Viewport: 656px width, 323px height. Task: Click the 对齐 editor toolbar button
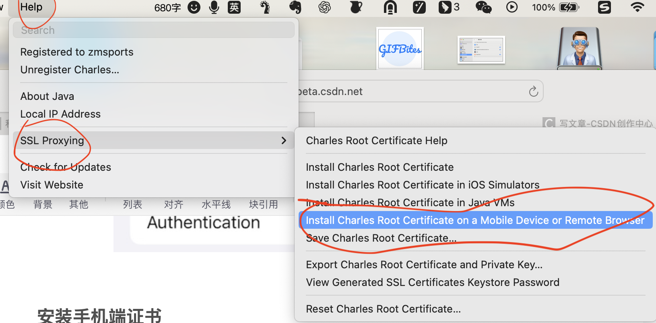tap(173, 205)
